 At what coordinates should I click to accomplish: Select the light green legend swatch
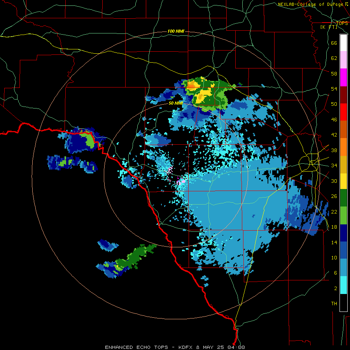(x=343, y=215)
